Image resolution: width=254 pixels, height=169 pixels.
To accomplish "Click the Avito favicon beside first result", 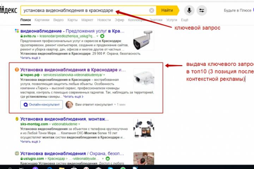I will tap(17, 31).
